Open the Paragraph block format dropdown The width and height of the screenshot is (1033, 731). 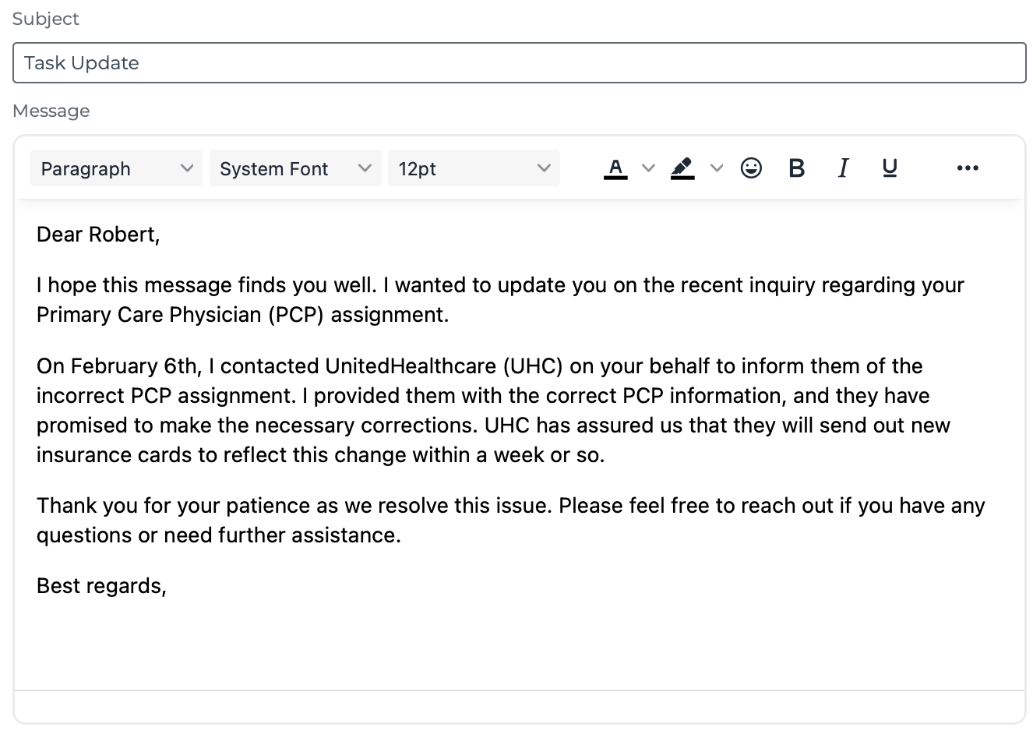click(116, 168)
